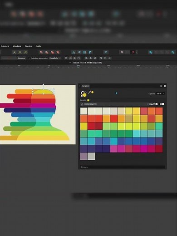Click the align middle vertically icon
Screen dimensions: 177x236
point(105,58)
